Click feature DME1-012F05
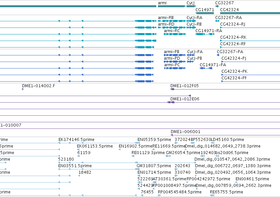Screen dimensions: 280x197 click(x=185, y=86)
